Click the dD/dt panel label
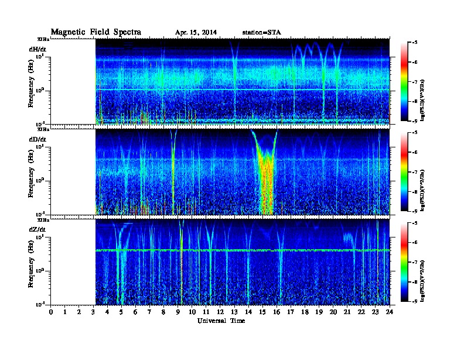Viewport: 464px width, 358px height. (37, 139)
